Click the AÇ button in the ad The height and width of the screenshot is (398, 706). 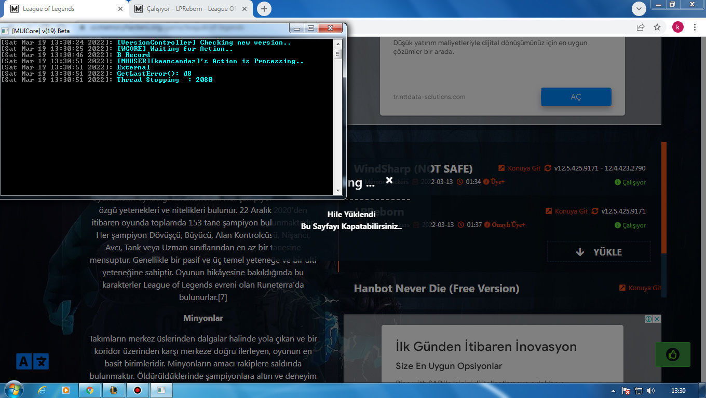coord(576,97)
